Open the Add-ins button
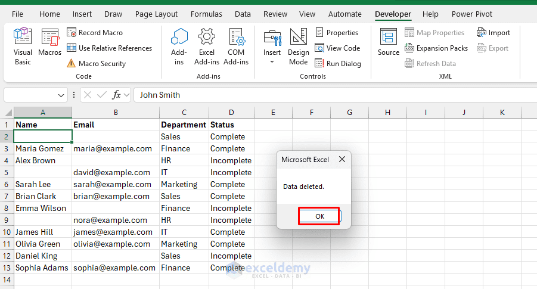The width and height of the screenshot is (537, 289). pos(179,46)
